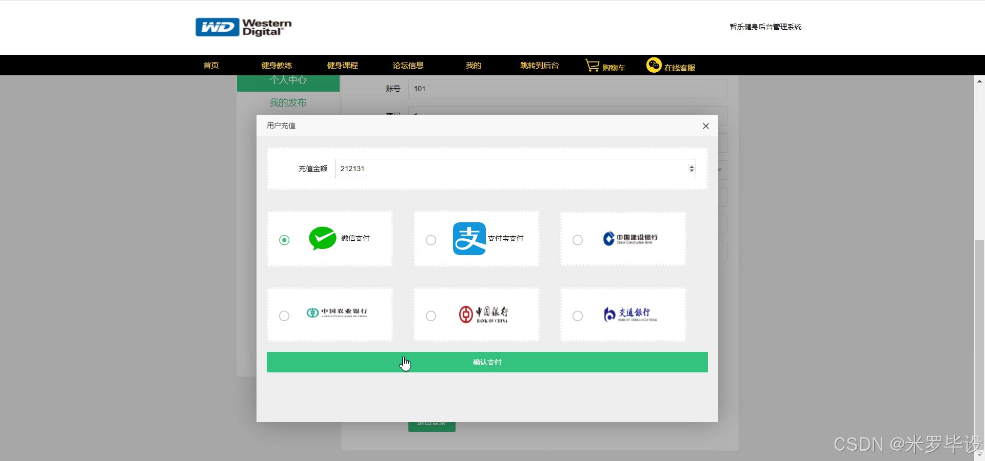
Task: Click the Bank of Communications logo
Action: pos(630,314)
